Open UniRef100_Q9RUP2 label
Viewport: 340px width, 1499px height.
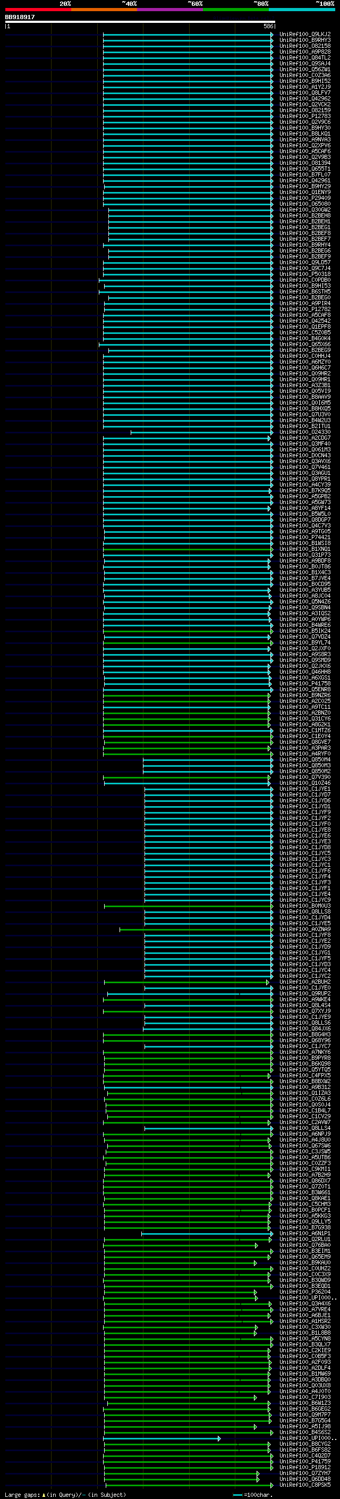point(304,993)
